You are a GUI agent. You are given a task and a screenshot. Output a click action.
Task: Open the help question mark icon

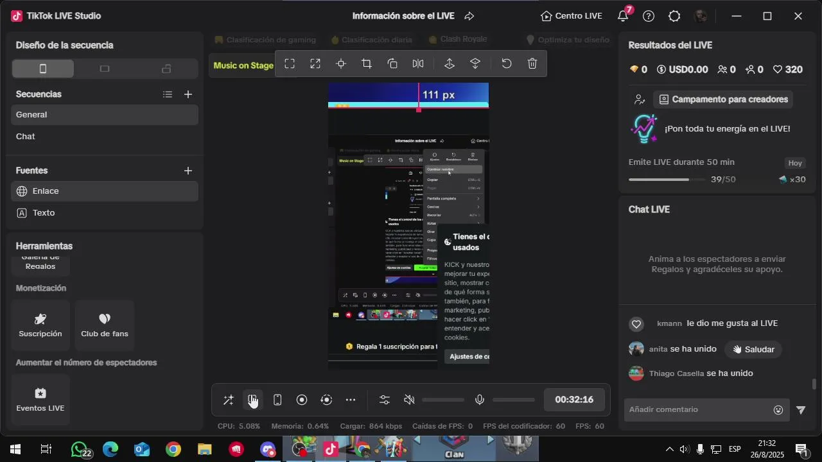click(x=649, y=16)
